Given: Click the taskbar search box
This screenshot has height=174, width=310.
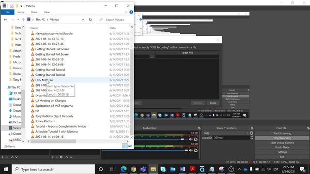Looking at the screenshot, I should [53, 169].
